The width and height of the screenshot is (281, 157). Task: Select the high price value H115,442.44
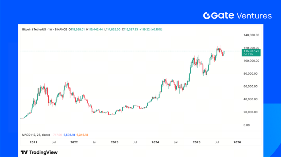pos(95,30)
